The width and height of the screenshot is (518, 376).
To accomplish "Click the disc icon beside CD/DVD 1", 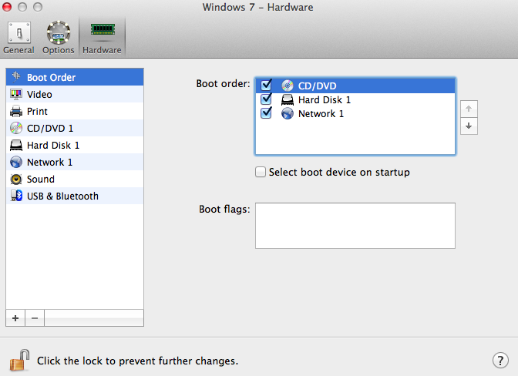I will [16, 128].
